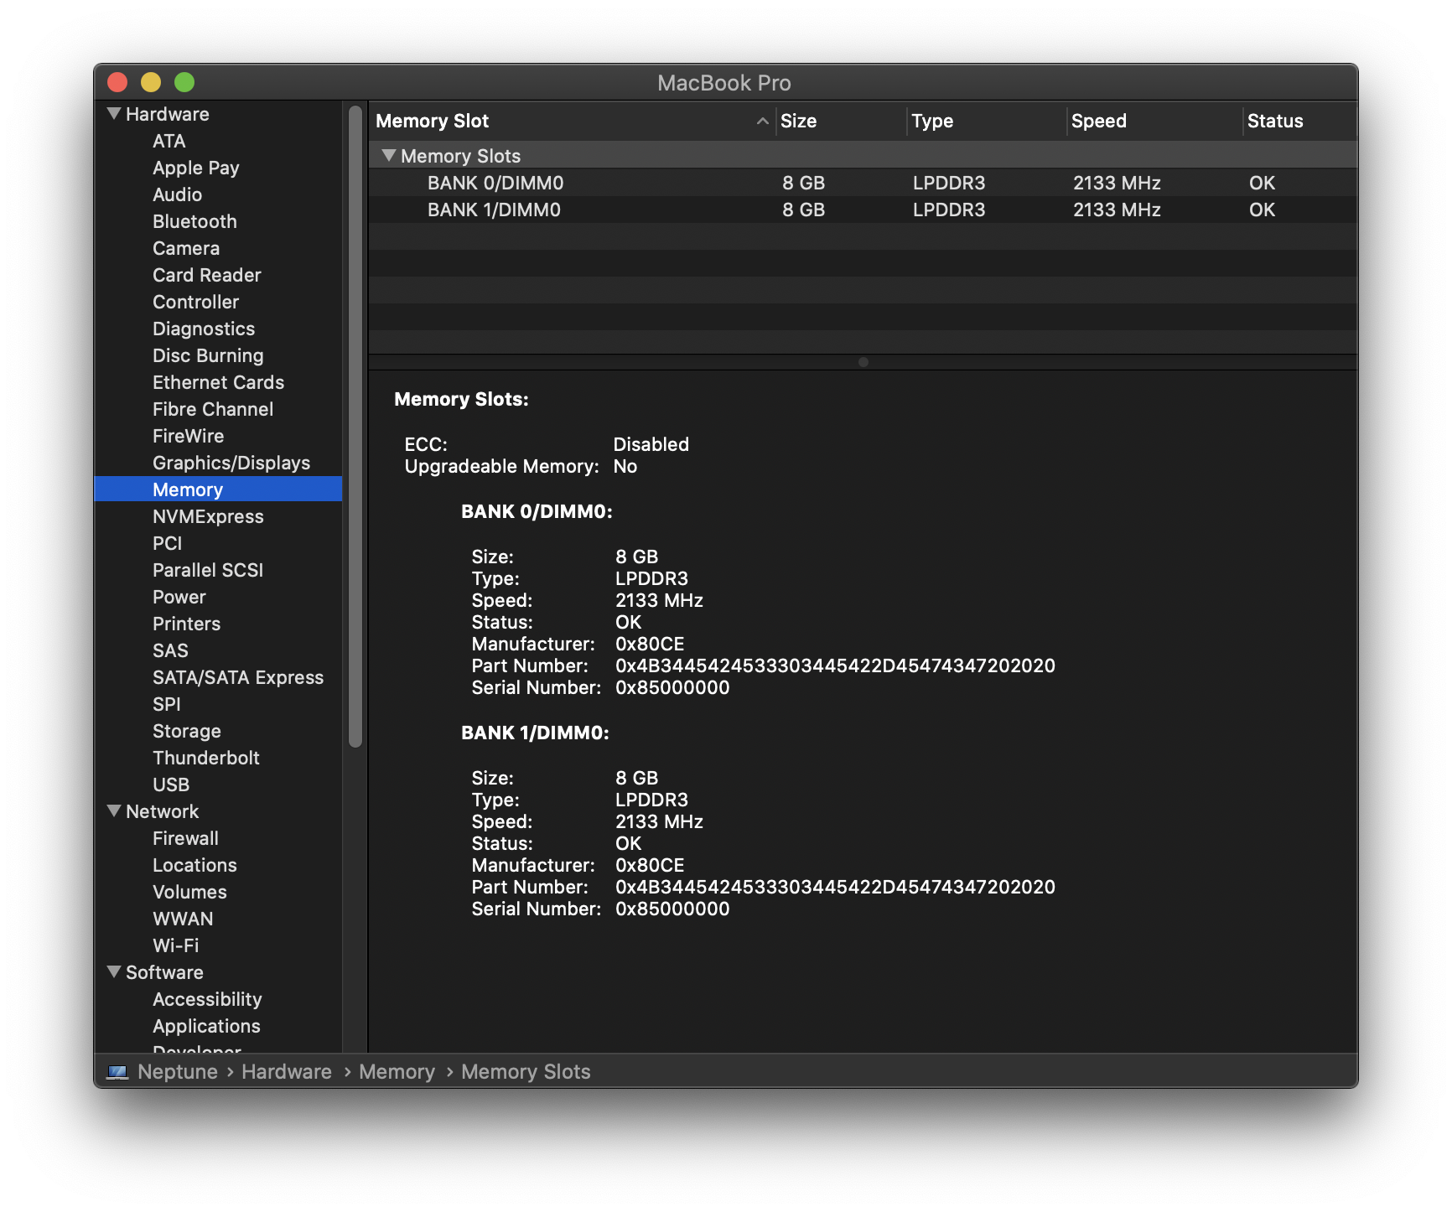The image size is (1452, 1212).
Task: Open FireWire hardware info
Action: pyautogui.click(x=188, y=436)
